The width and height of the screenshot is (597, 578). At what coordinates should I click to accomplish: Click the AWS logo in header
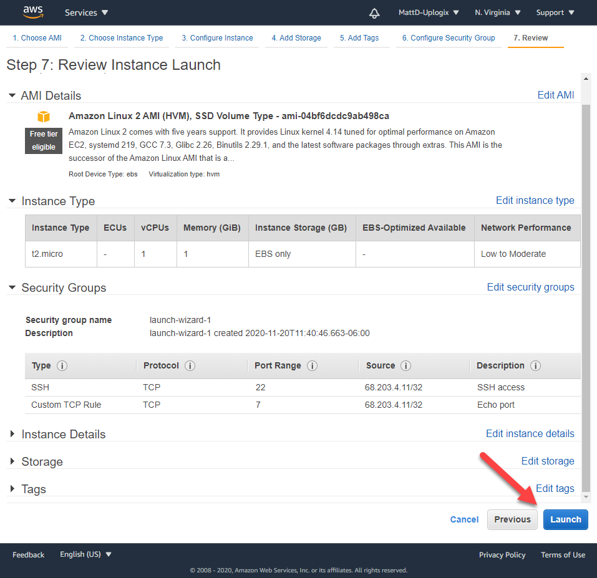[x=32, y=12]
